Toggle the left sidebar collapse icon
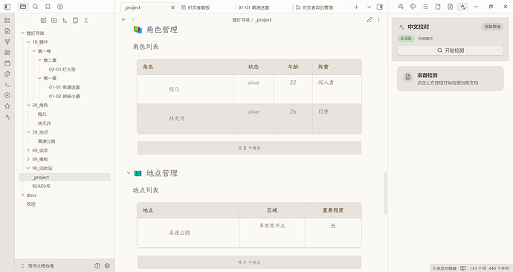Screen dimensions: 513x272 (x=7, y=7)
